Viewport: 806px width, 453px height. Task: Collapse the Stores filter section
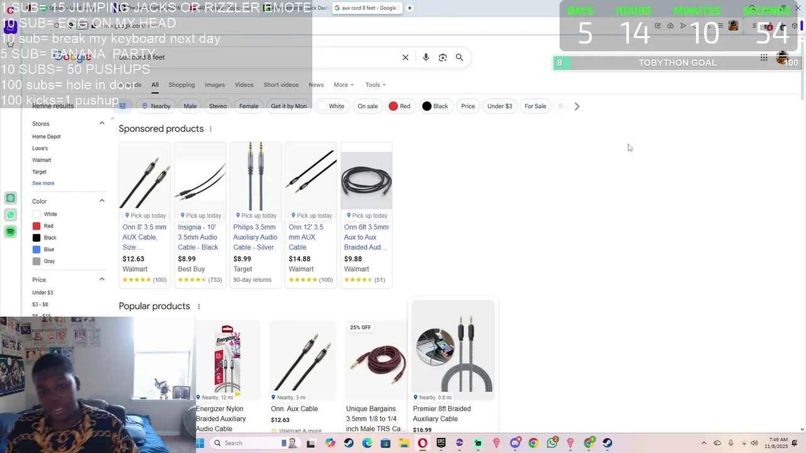tap(102, 123)
